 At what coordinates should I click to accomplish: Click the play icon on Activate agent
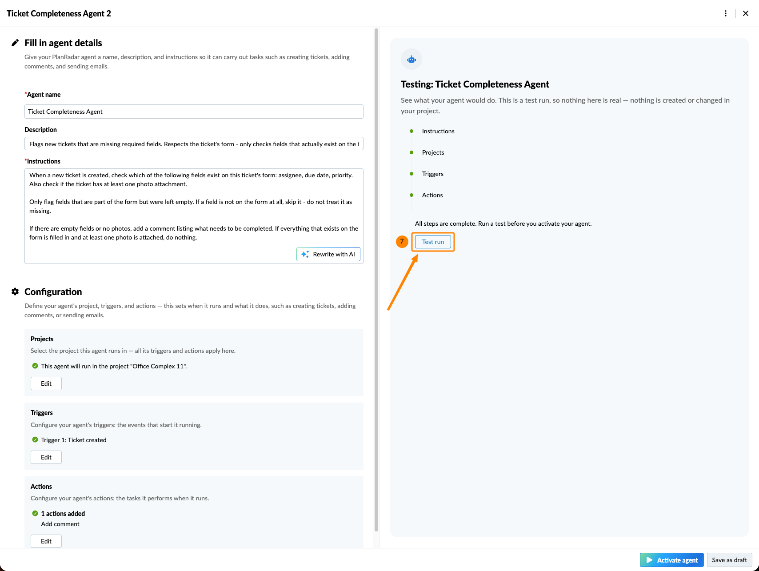pos(649,560)
